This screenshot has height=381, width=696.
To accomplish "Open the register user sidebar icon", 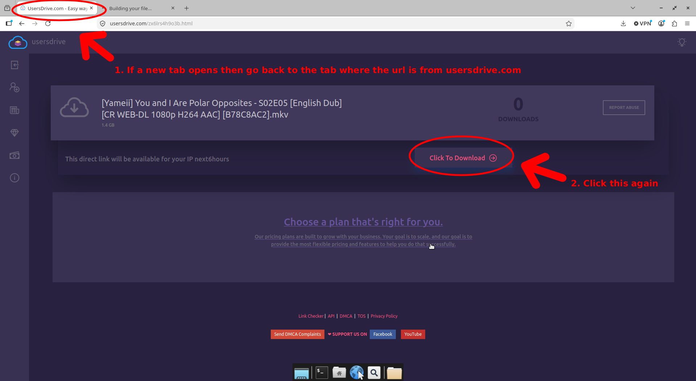I will [14, 88].
